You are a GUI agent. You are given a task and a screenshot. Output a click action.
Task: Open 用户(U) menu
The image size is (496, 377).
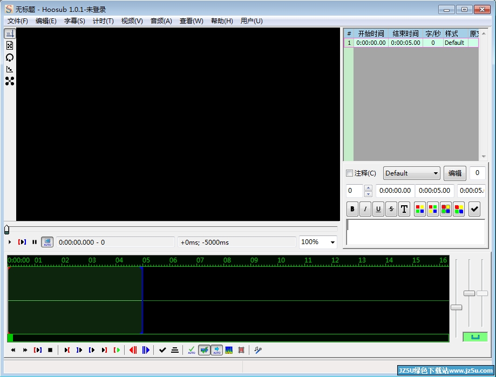click(x=252, y=21)
